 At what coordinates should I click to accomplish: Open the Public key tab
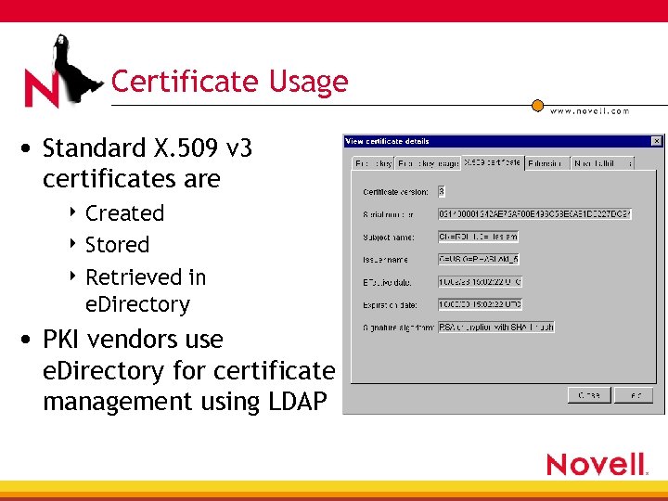(x=373, y=163)
